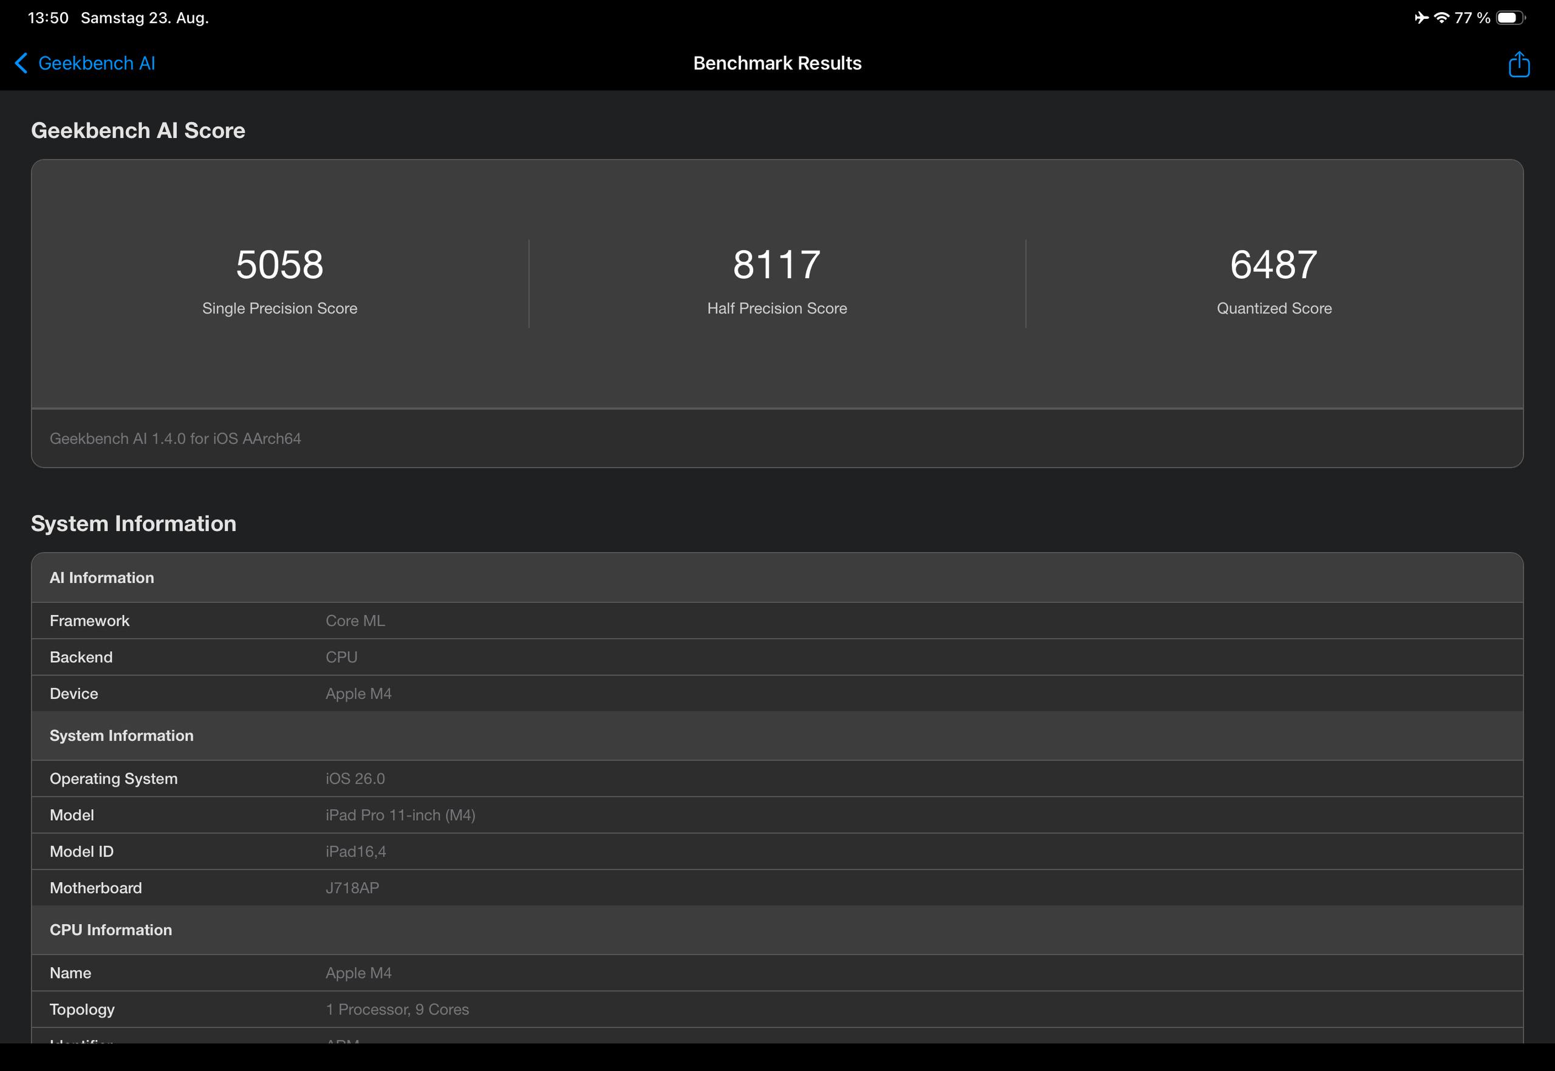Tap the airplane mode status icon
1555x1071 pixels.
tap(1421, 18)
